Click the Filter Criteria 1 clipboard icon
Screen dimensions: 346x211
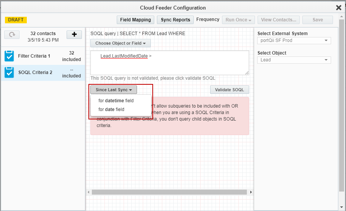coord(9,56)
